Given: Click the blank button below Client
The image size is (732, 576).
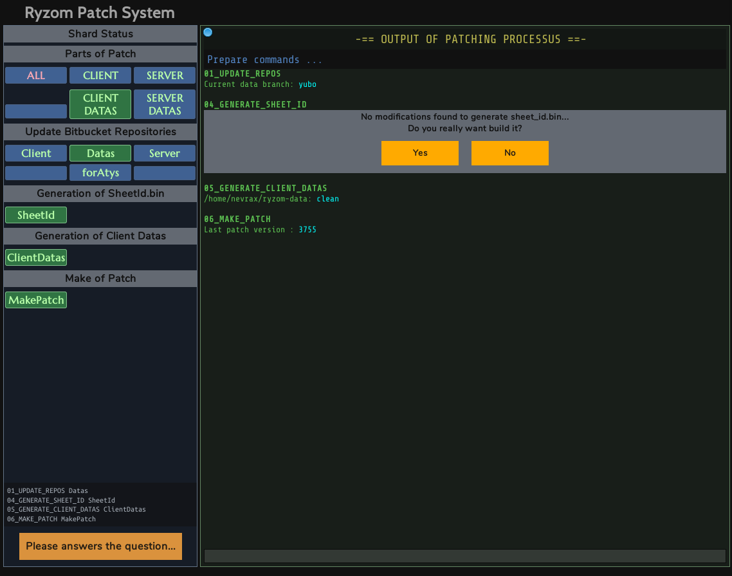Looking at the screenshot, I should point(36,173).
